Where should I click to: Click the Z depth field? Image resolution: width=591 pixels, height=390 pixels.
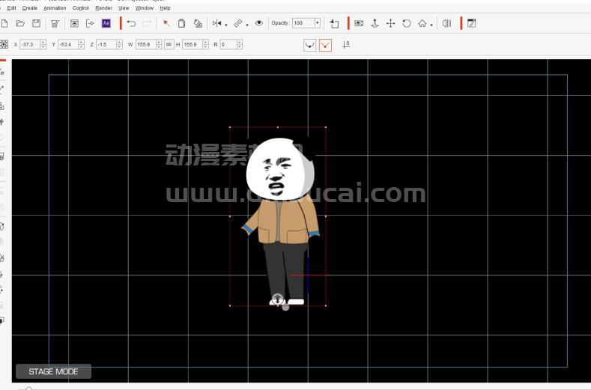click(x=106, y=44)
